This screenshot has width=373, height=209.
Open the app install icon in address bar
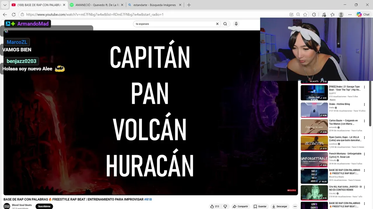[291, 15]
